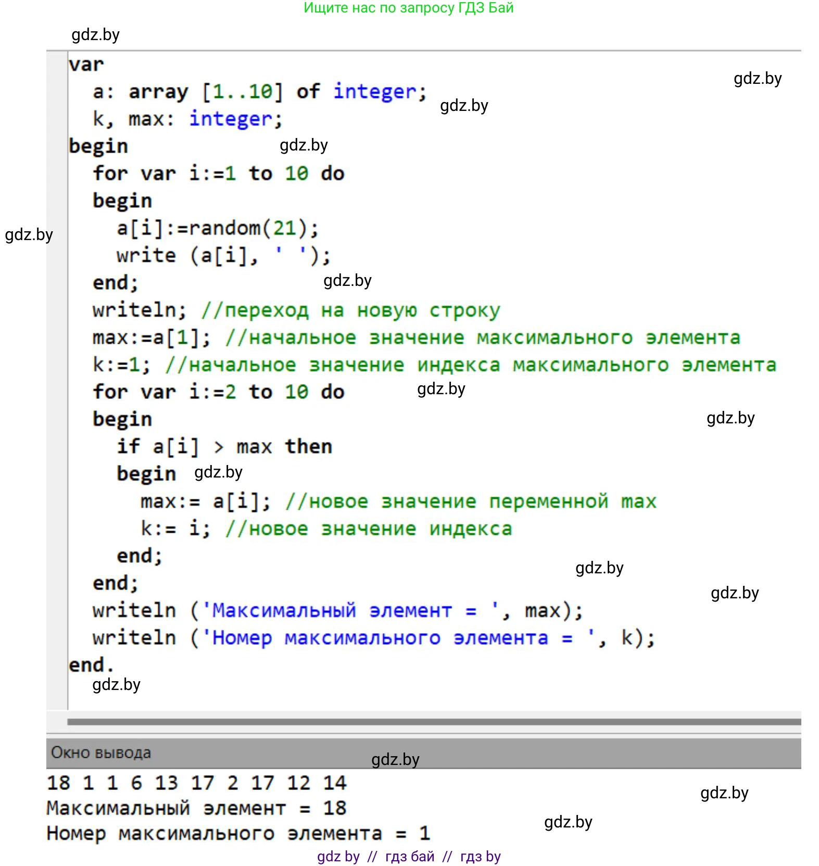Click the 'k, max: integer;' declaration line
This screenshot has width=819, height=866.
187,119
